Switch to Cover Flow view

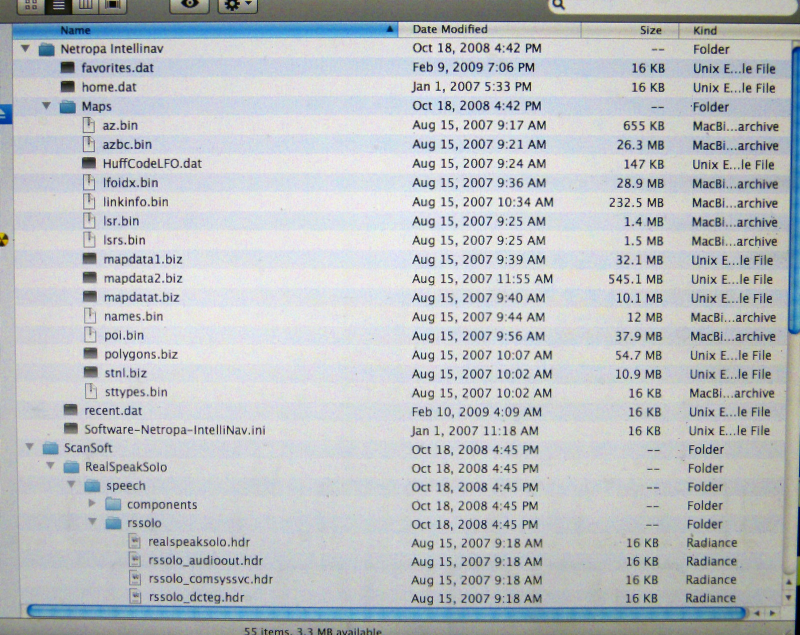click(112, 5)
